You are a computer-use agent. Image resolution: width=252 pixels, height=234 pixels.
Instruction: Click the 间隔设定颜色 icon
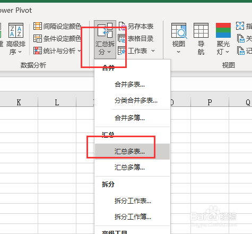(x=38, y=26)
